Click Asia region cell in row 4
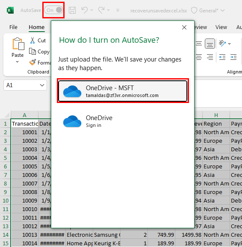 tap(216, 149)
